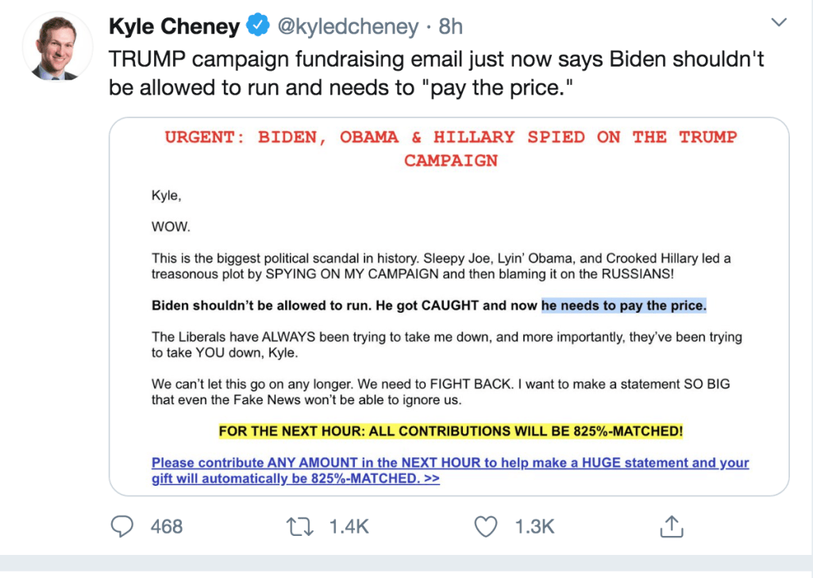Click the highlighted "he needs to pay the price" text
The image size is (813, 578).
[624, 306]
